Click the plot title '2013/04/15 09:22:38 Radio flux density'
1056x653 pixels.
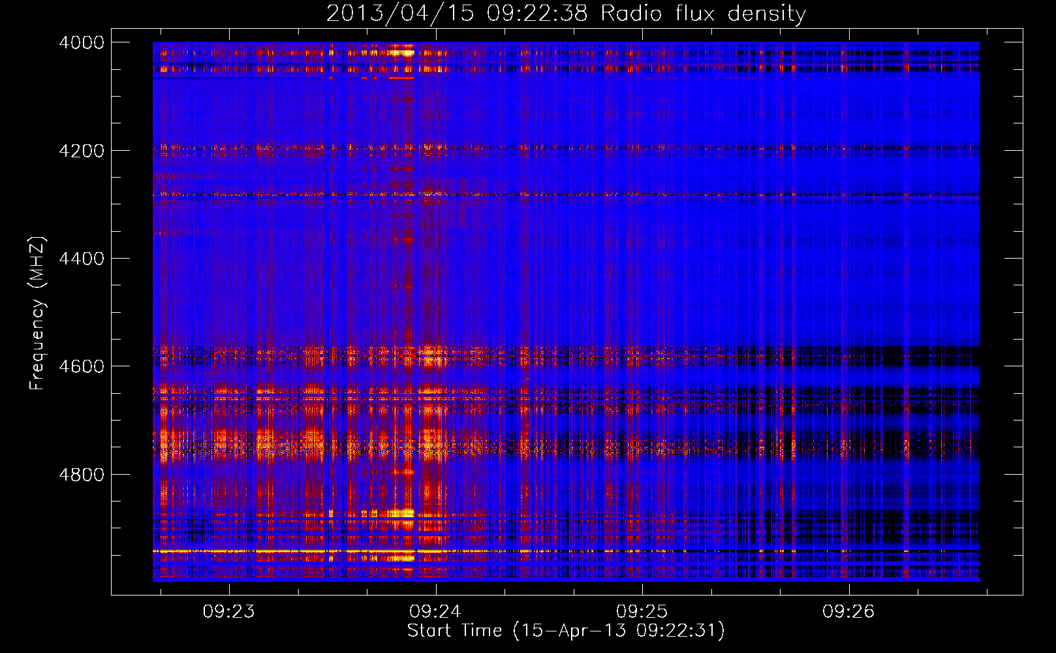566,13
